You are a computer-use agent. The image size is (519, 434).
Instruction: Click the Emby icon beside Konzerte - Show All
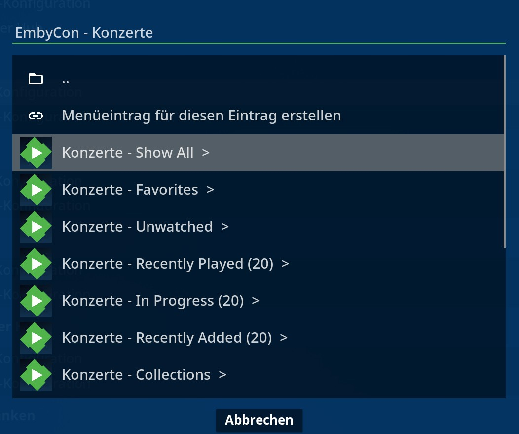pyautogui.click(x=36, y=153)
